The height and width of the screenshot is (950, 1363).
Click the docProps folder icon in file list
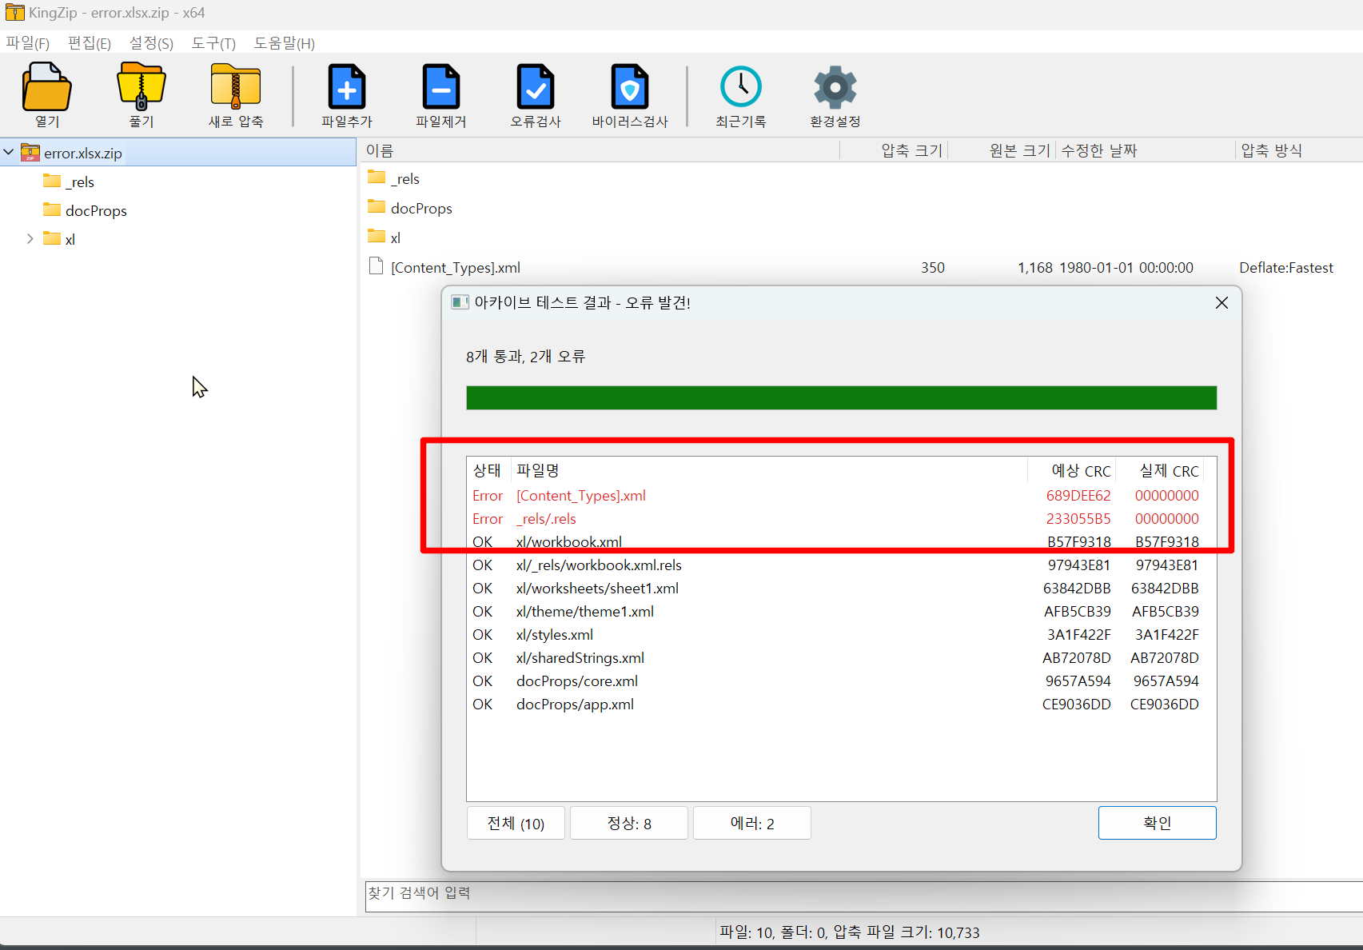point(377,207)
